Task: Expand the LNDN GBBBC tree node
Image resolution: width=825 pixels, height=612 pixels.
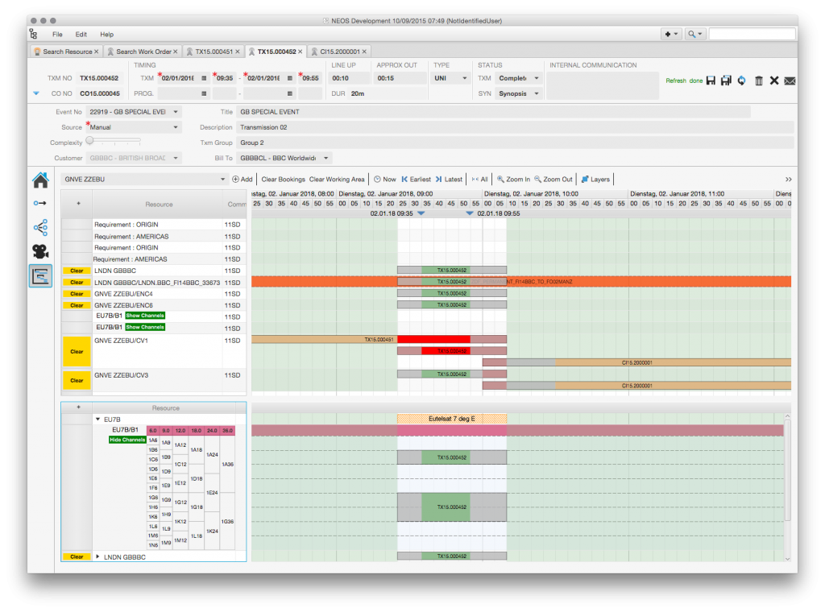Action: pos(97,556)
